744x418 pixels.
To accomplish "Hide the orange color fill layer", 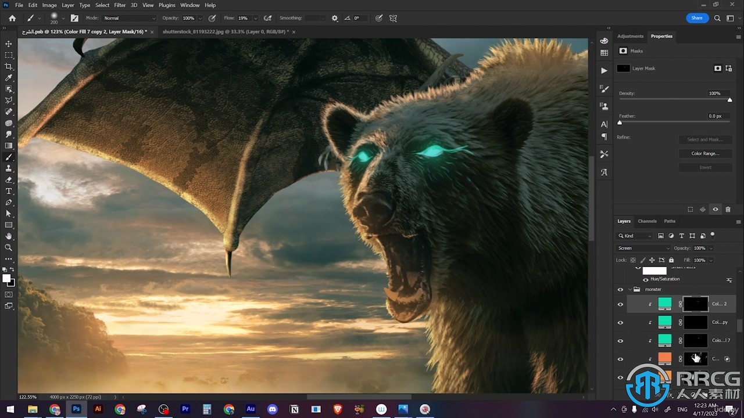I will [x=620, y=359].
